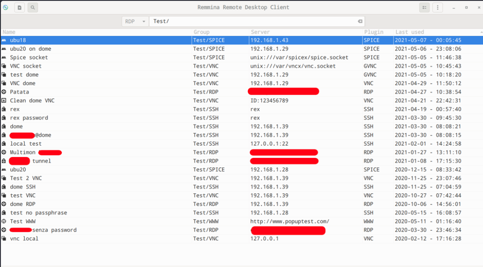
Task: Click the RDP icon for Patata
Action: 4,92
